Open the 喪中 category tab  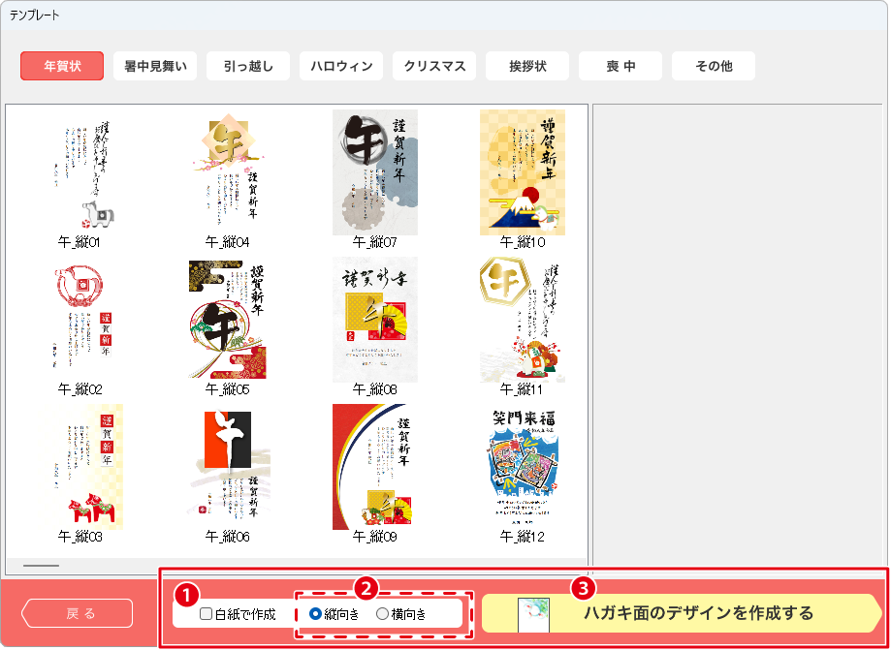(x=621, y=67)
